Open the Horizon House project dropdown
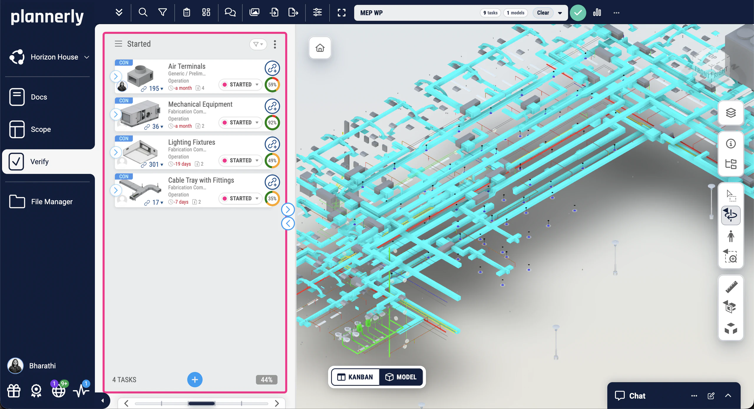The height and width of the screenshot is (409, 754). [49, 57]
